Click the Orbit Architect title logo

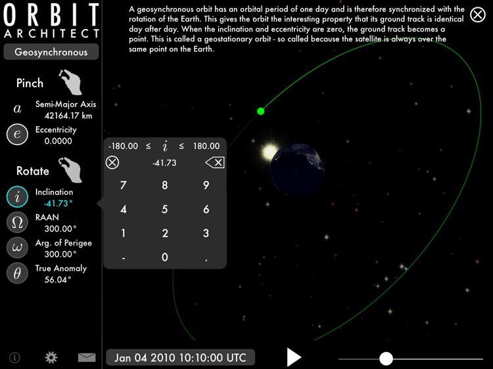click(x=51, y=20)
